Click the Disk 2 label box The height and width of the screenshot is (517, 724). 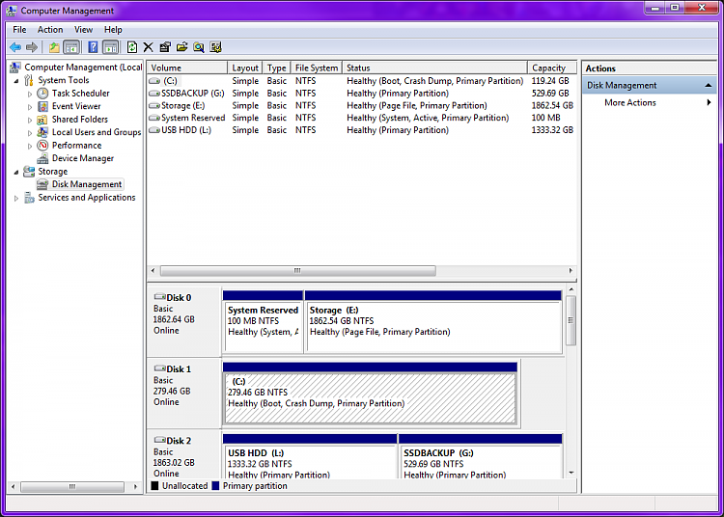[183, 454]
